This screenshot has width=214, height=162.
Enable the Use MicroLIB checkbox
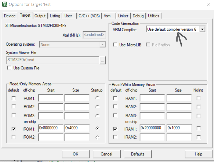coord(115,45)
